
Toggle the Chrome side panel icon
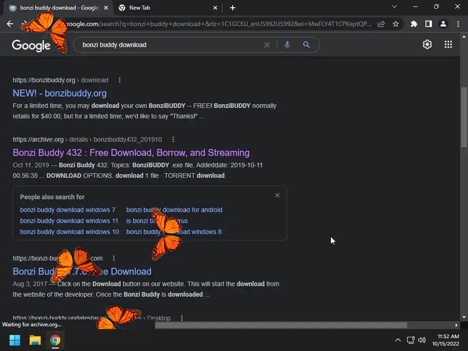pyautogui.click(x=429, y=24)
